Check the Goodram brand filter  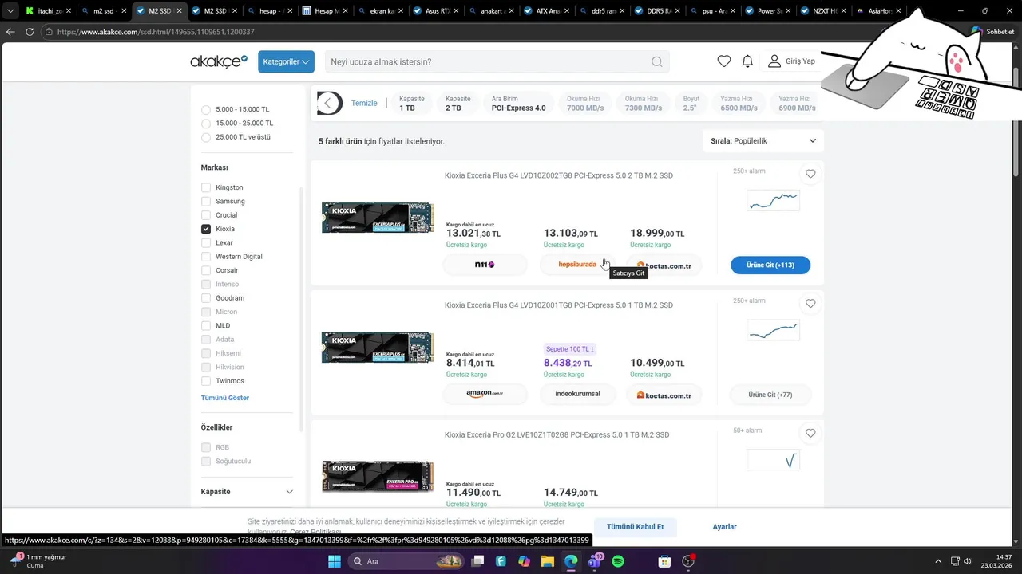coord(206,298)
